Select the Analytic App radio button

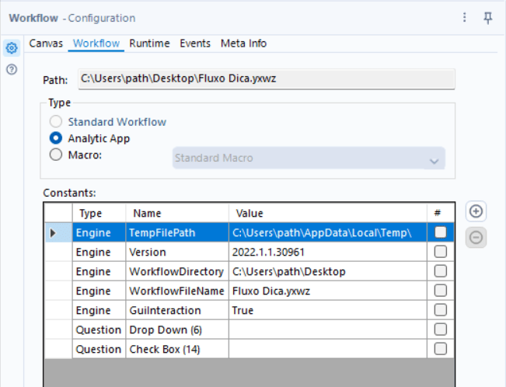point(56,138)
